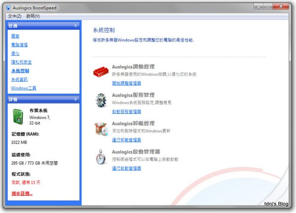Click the Auslogics啟動管理器 heading
296x213 pixels.
[x=136, y=151]
